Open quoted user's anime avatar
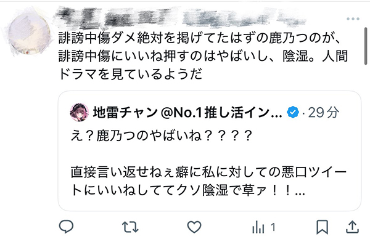Screen dimensions: 370x247 click(x=80, y=113)
